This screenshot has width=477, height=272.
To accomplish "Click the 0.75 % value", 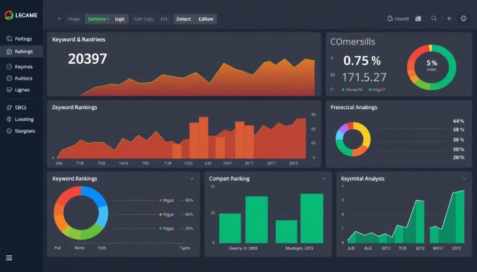I will click(x=362, y=61).
